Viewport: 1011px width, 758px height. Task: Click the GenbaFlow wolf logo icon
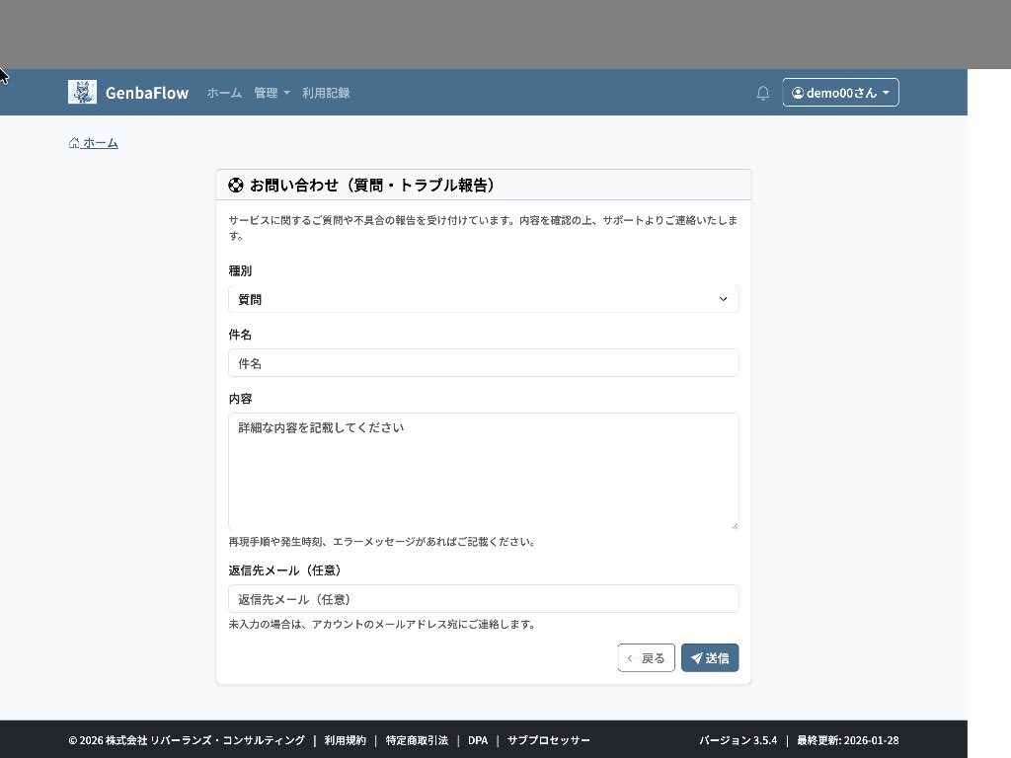pos(82,92)
